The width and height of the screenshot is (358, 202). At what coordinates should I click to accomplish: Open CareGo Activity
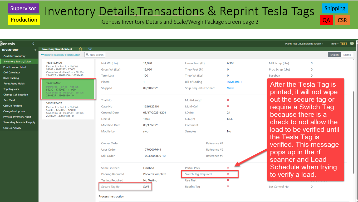tap(12, 128)
